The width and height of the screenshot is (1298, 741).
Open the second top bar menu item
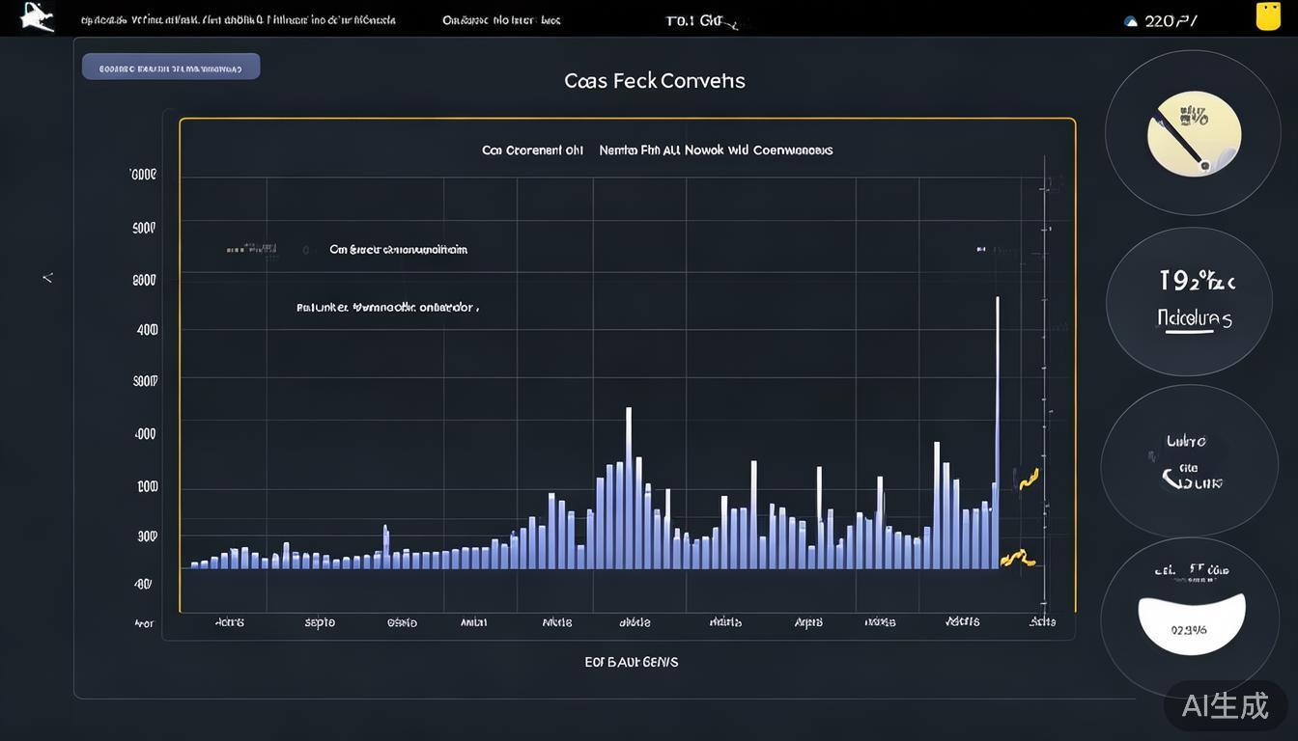pos(500,20)
